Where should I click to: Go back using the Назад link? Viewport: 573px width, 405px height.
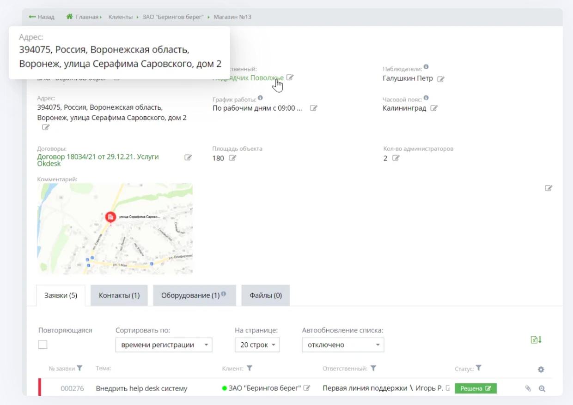(x=42, y=17)
